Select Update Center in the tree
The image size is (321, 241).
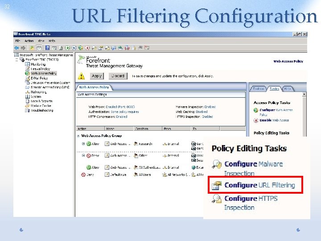(41, 106)
